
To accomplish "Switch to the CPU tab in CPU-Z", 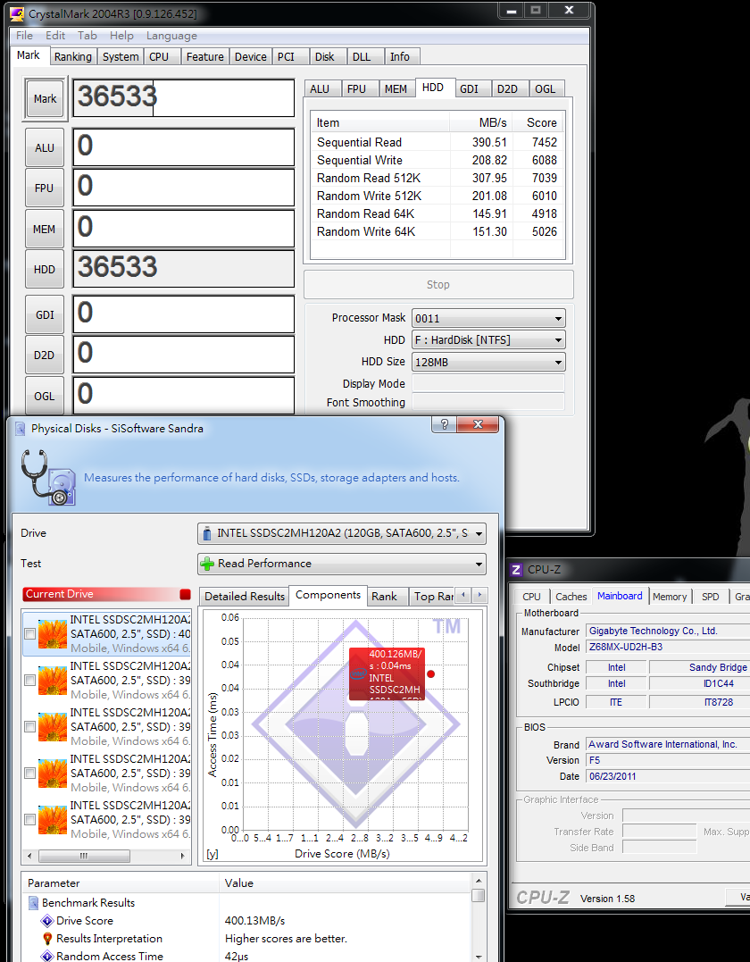I will 531,597.
